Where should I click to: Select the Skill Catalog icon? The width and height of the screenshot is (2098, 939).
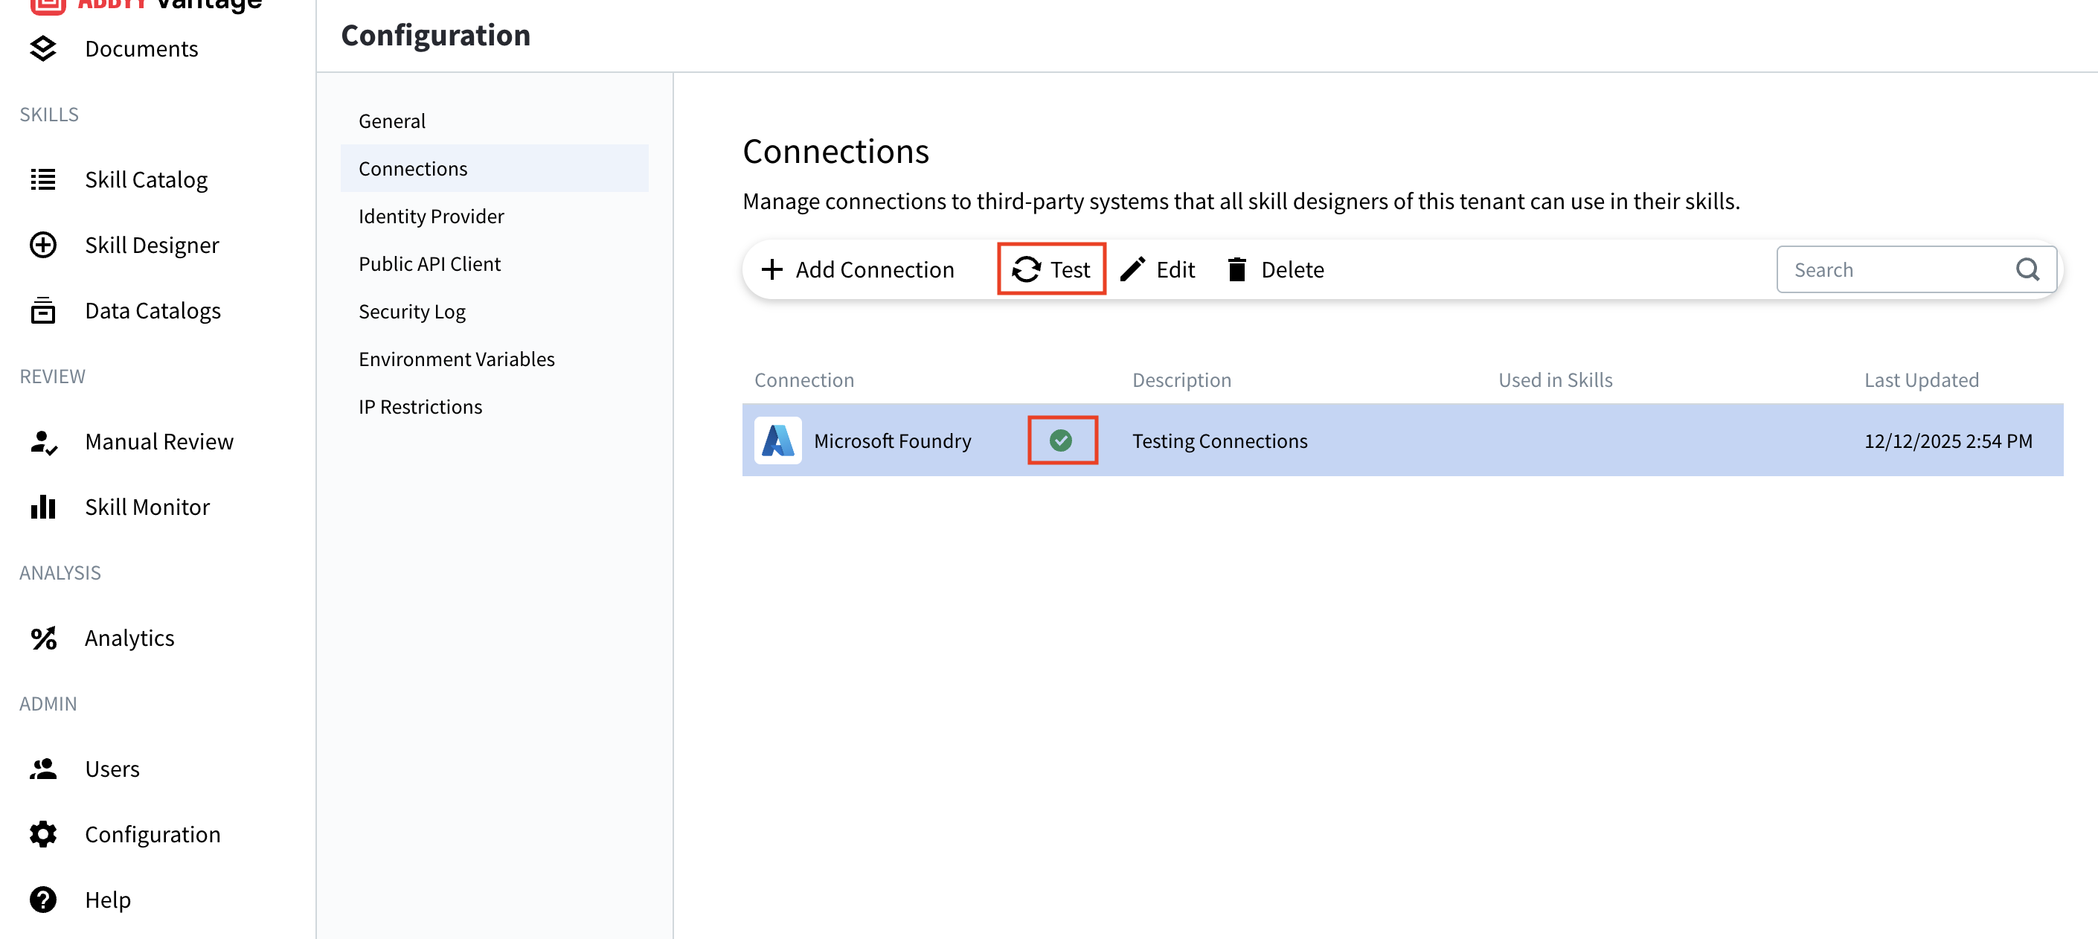click(x=43, y=179)
